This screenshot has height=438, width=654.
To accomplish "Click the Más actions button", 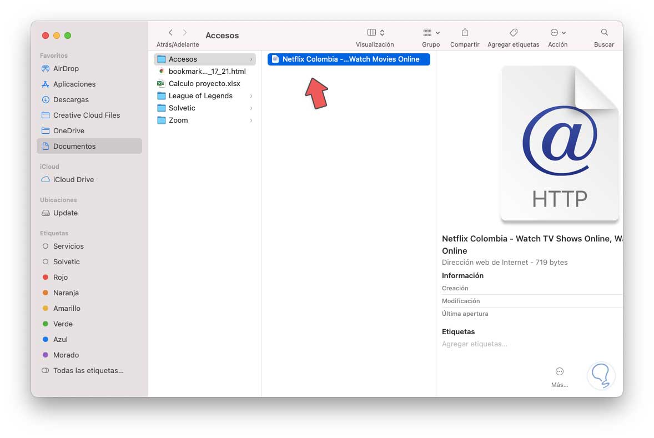I will [x=559, y=377].
